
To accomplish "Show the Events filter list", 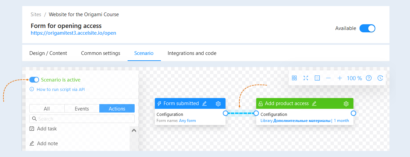I will (x=82, y=108).
